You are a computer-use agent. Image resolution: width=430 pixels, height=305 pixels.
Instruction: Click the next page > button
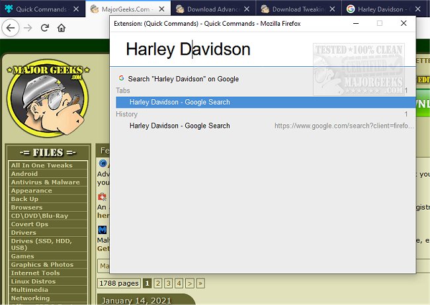(x=190, y=283)
